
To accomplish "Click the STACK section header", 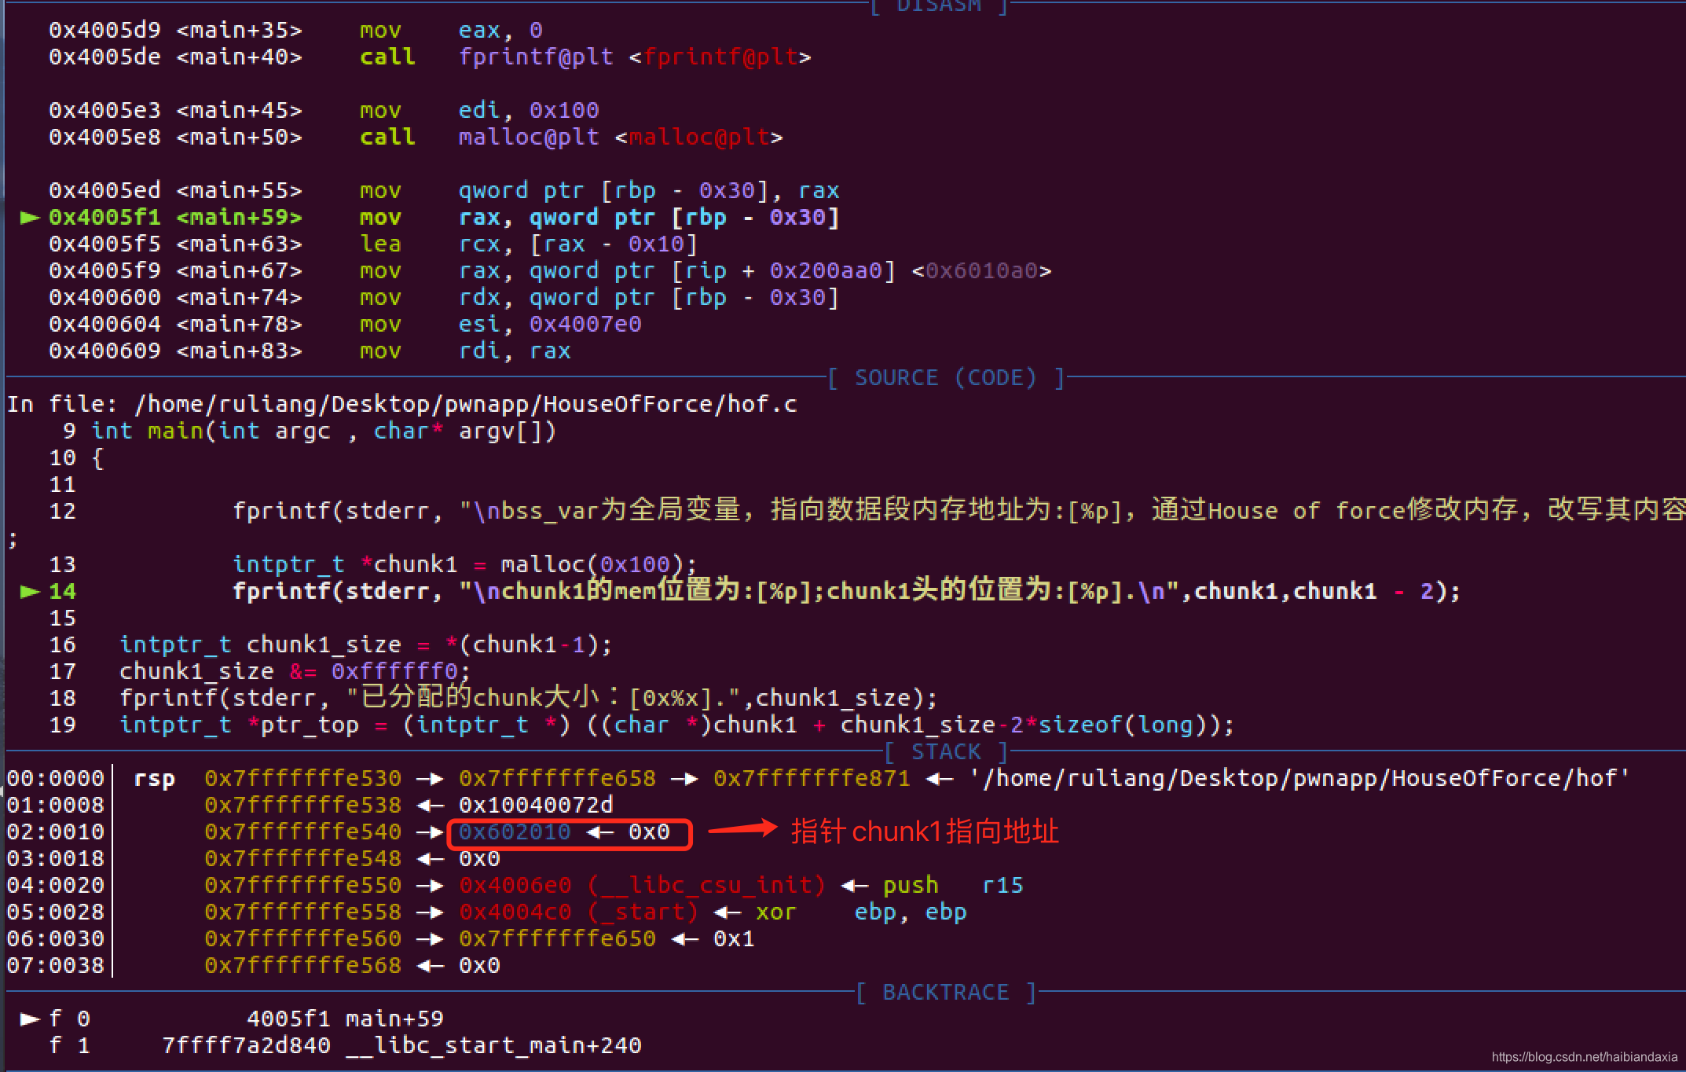I will [946, 752].
